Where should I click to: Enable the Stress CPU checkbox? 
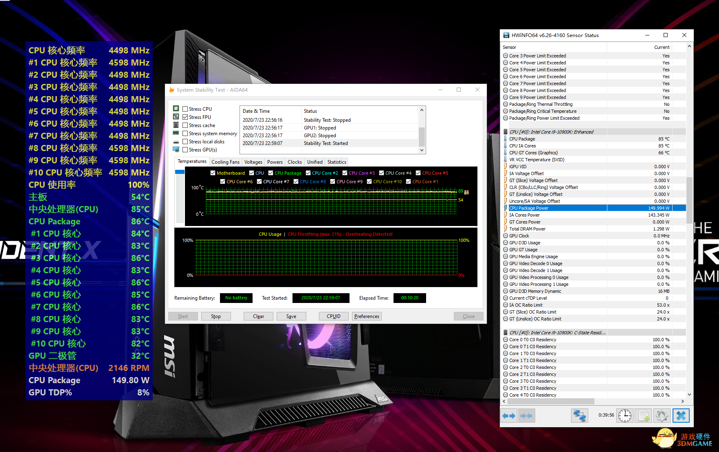[185, 109]
